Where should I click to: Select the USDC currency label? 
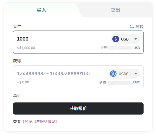124,74
